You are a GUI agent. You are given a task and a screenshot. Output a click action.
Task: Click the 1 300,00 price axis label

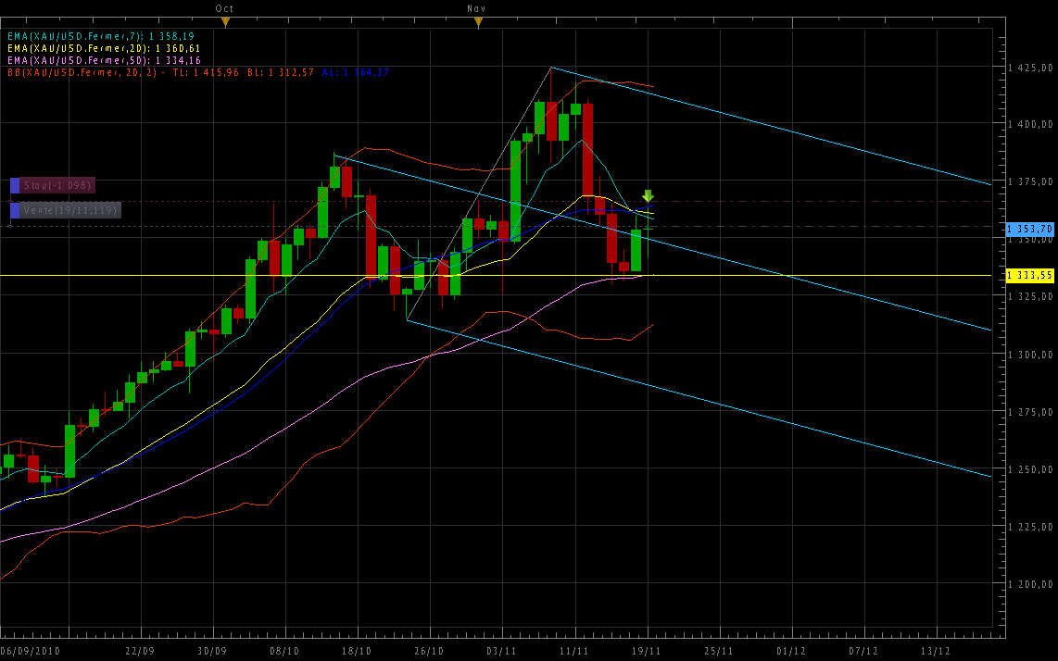(1030, 355)
